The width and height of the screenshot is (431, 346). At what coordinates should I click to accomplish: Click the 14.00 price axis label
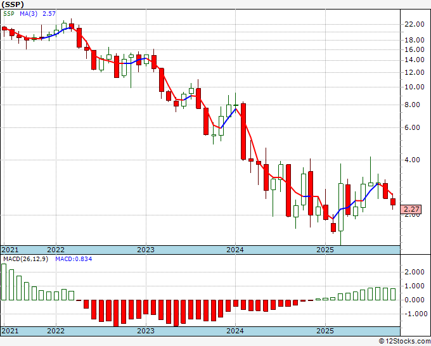[x=415, y=60]
